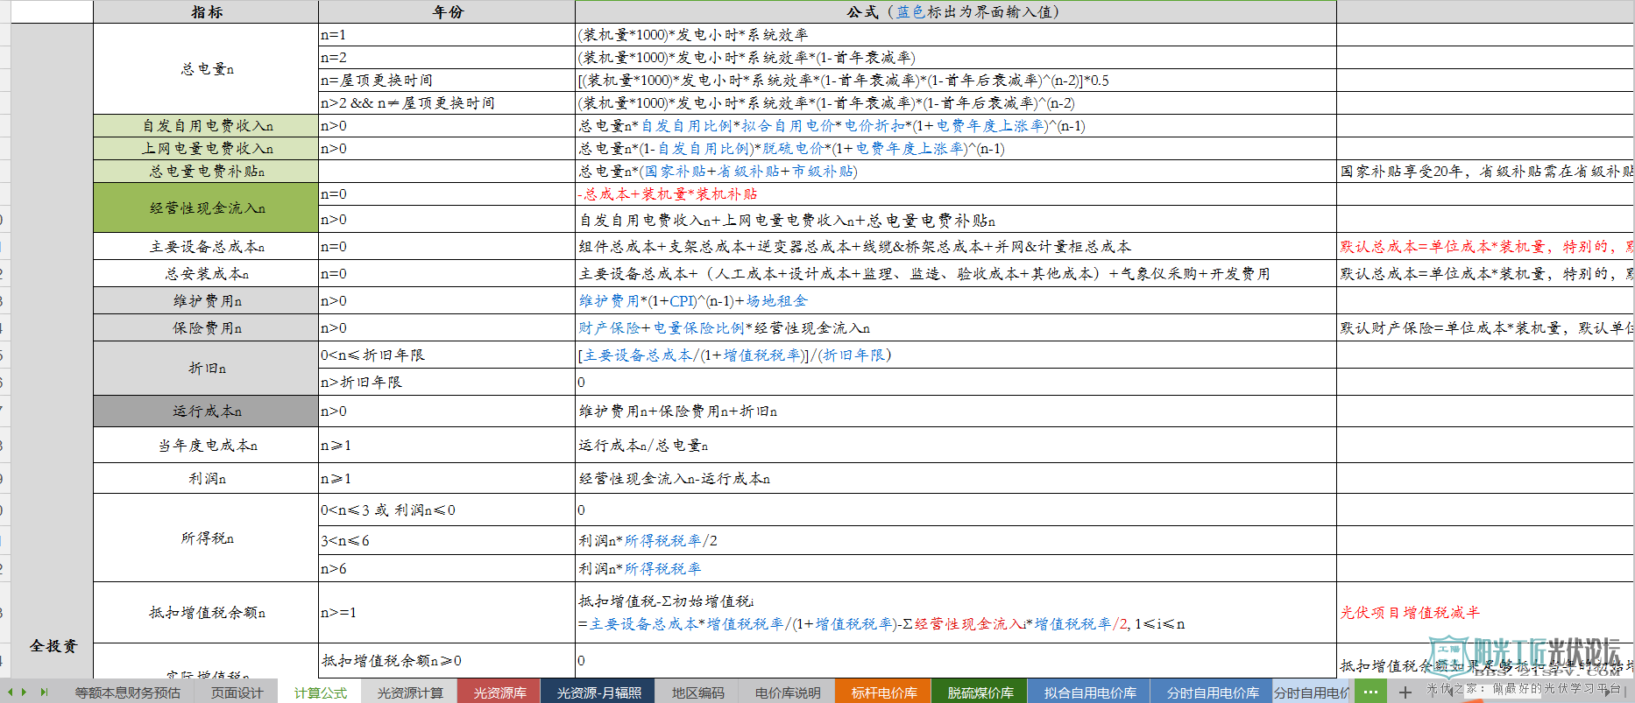1635x703 pixels.
Task: Select the n>6 year cell
Action: [x=447, y=569]
